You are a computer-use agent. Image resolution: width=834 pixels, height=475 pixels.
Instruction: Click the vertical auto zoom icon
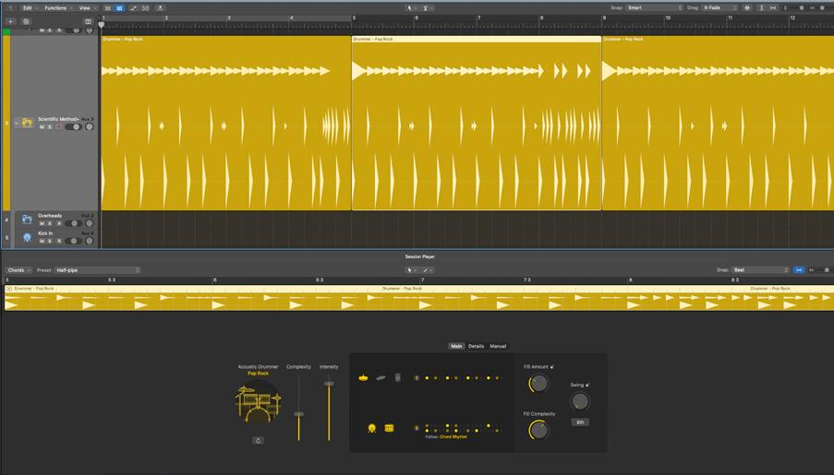point(761,8)
